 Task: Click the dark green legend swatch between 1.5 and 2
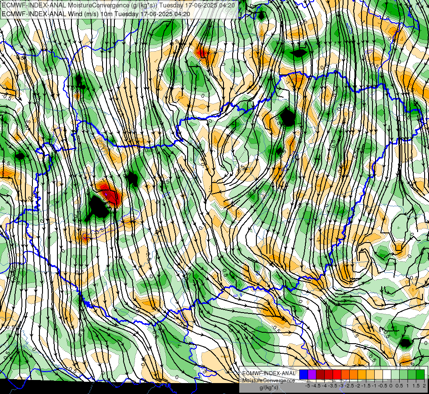point(420,374)
